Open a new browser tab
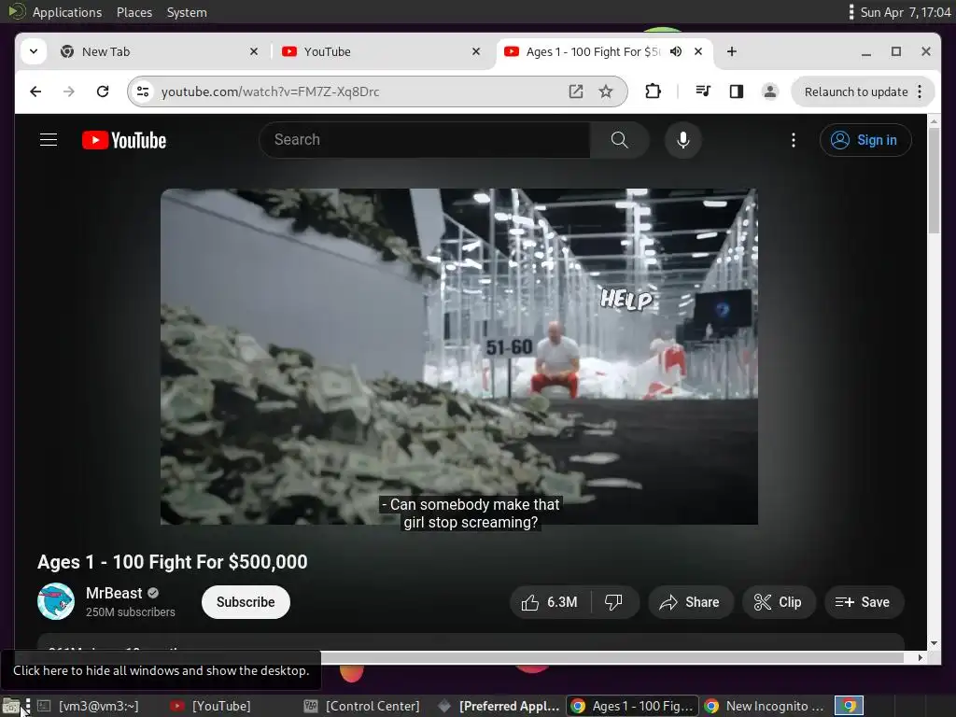 [732, 52]
